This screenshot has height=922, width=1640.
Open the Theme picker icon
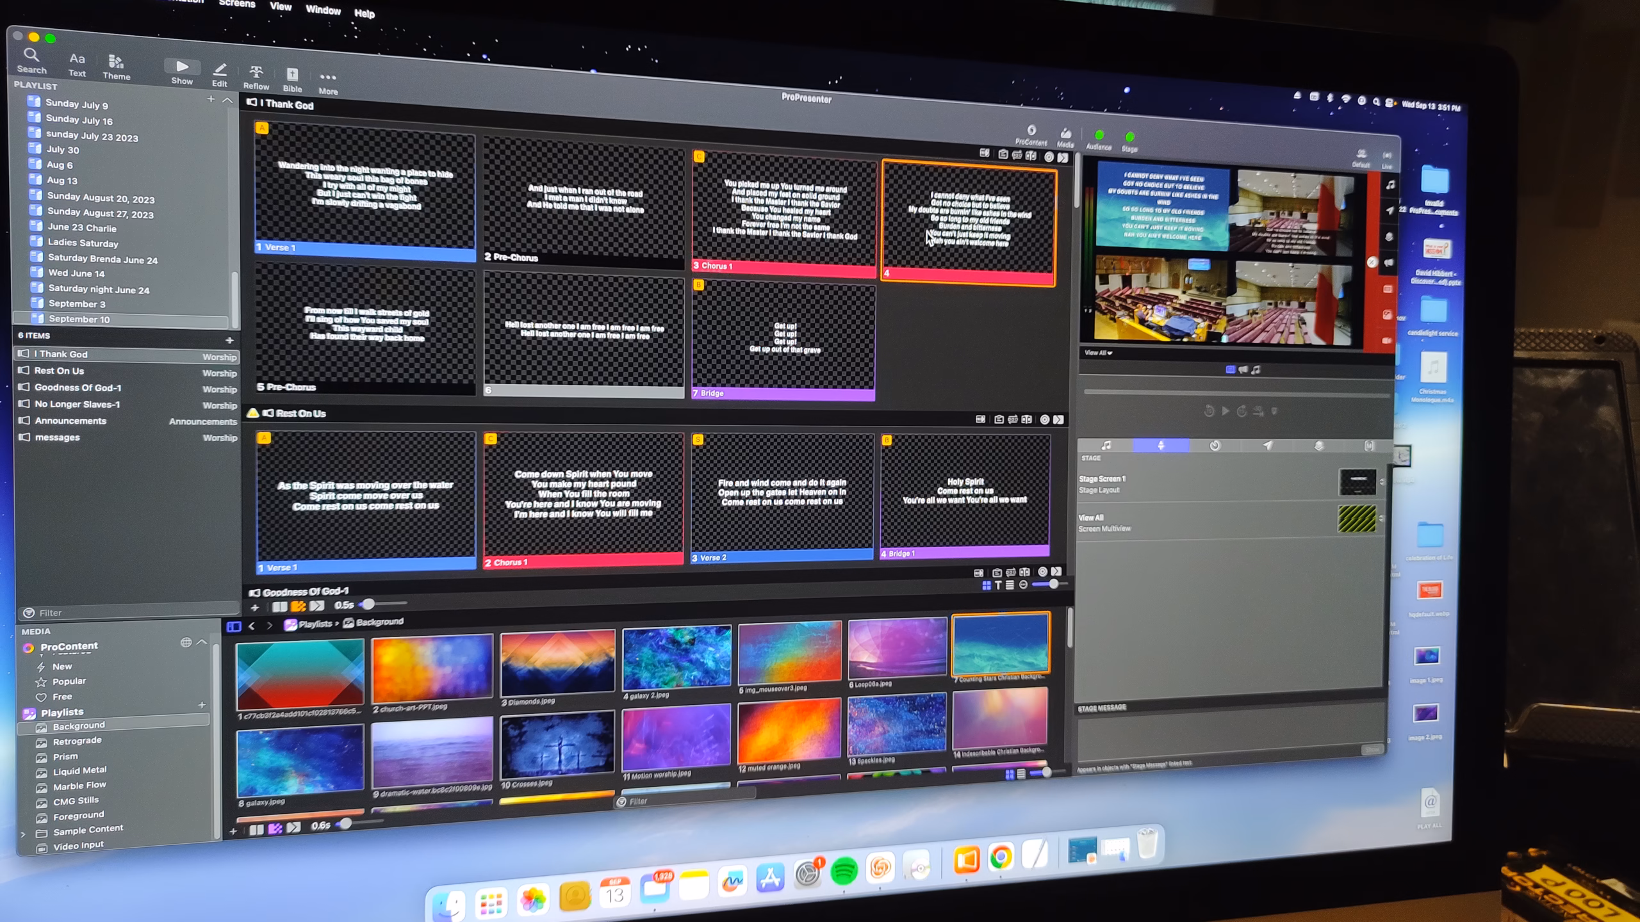pyautogui.click(x=116, y=67)
